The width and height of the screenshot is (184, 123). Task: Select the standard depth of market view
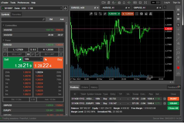(28, 54)
